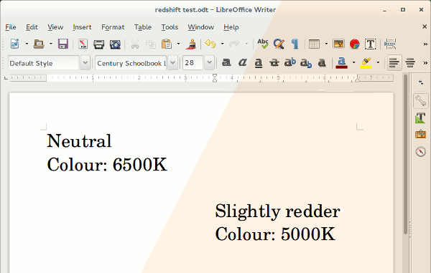Close the document with the menu bar X

(x=425, y=27)
